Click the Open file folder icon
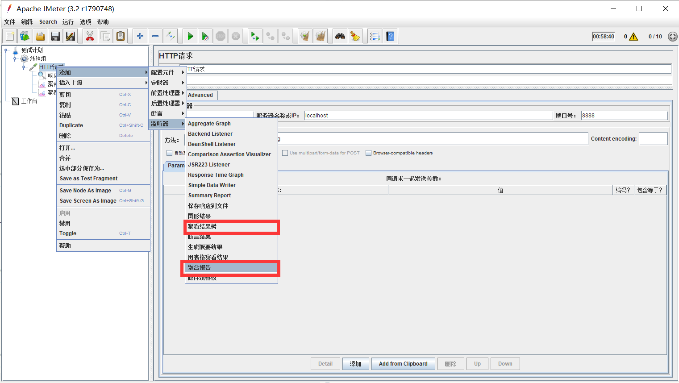This screenshot has width=679, height=383. pyautogui.click(x=40, y=36)
